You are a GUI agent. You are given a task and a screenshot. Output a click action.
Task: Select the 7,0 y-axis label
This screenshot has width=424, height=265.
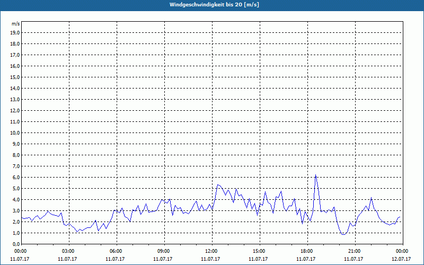(16, 166)
